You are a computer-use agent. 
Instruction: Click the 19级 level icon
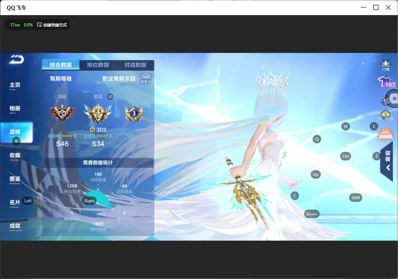pos(386,65)
